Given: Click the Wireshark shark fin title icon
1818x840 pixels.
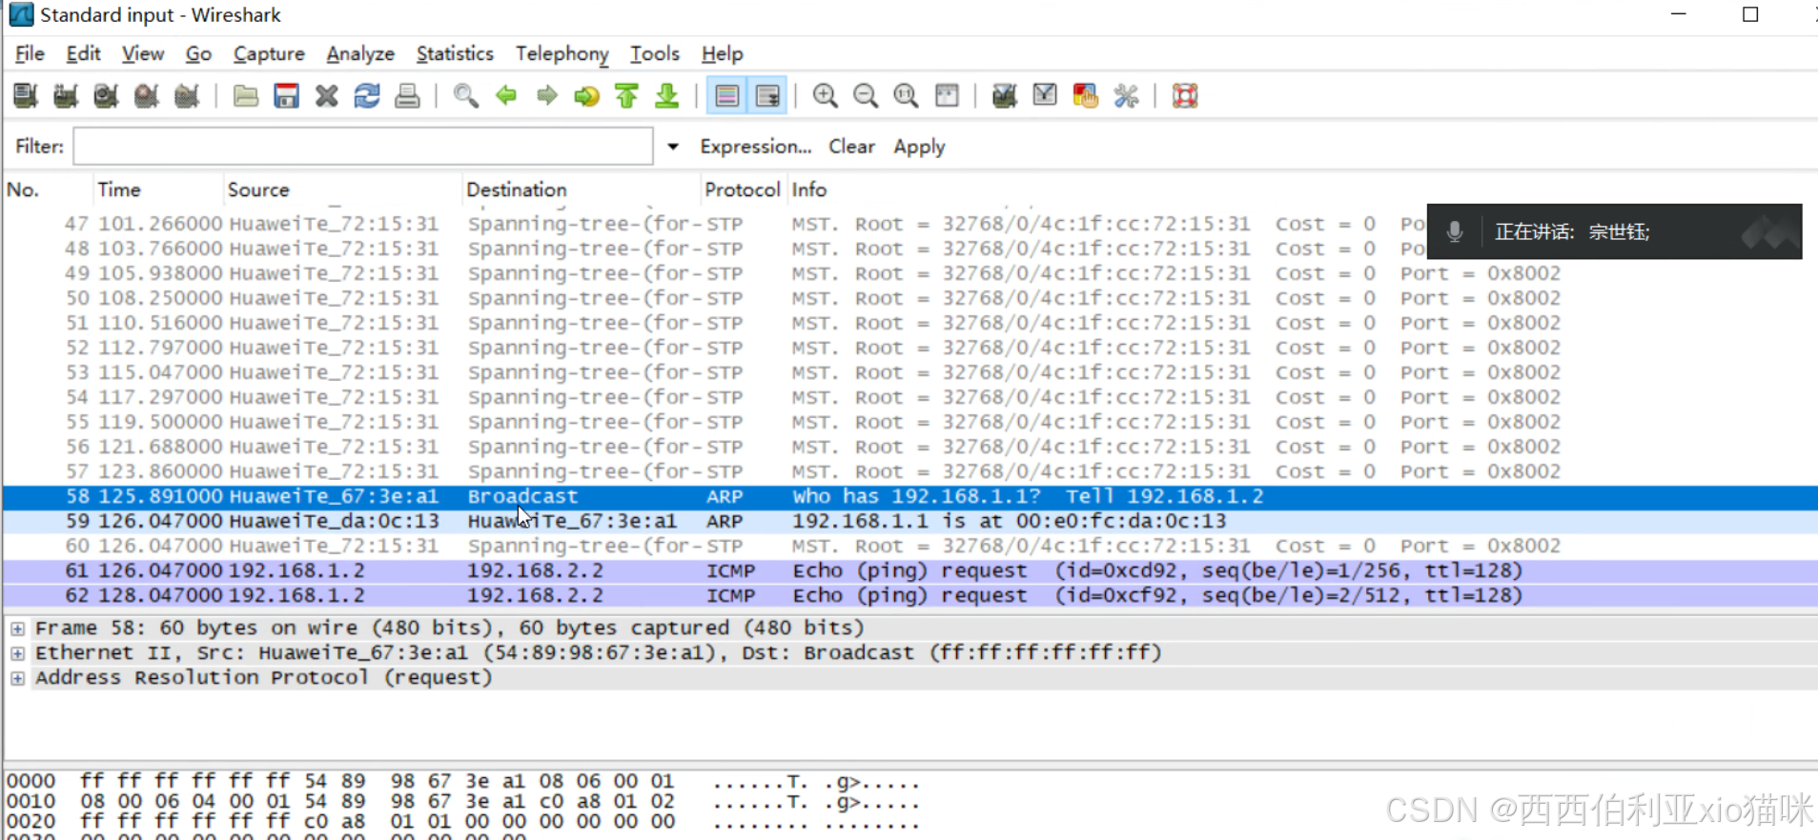Looking at the screenshot, I should 21,14.
